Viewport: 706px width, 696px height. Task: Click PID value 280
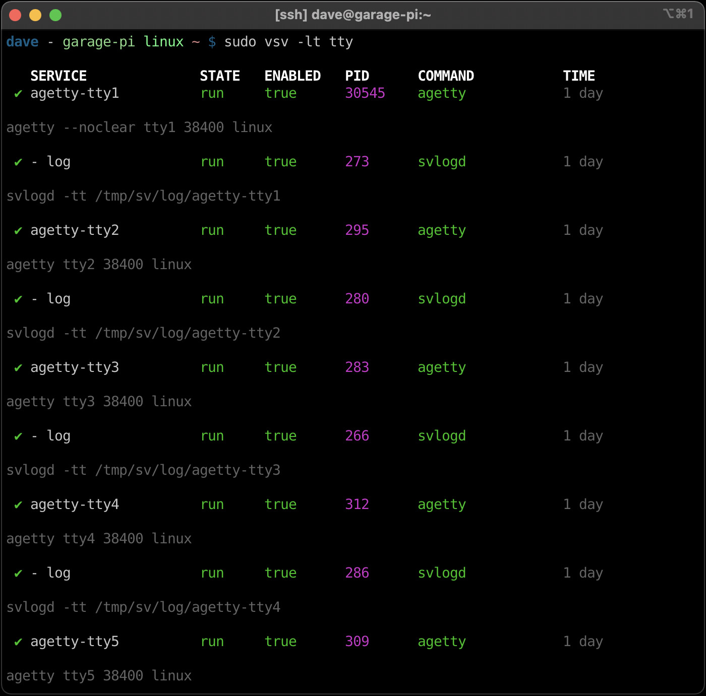pyautogui.click(x=357, y=299)
